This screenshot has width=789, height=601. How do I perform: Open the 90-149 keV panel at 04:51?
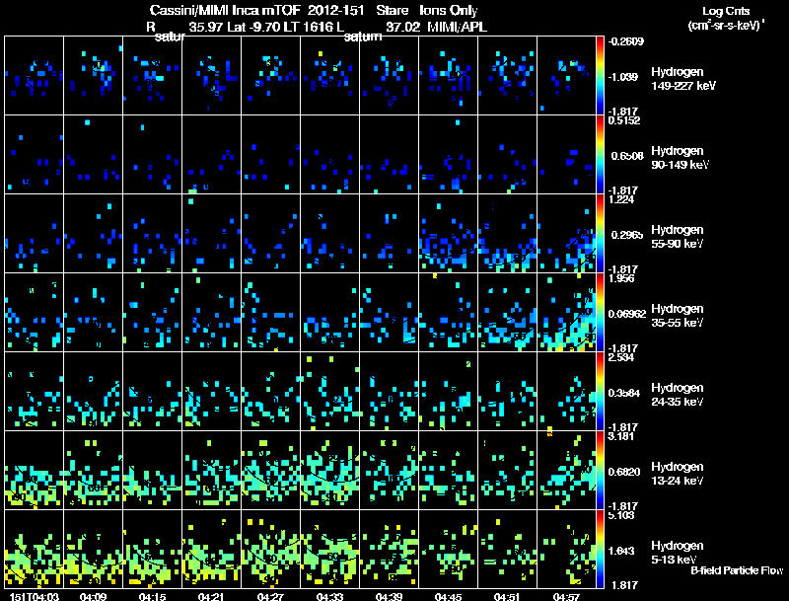pyautogui.click(x=507, y=155)
